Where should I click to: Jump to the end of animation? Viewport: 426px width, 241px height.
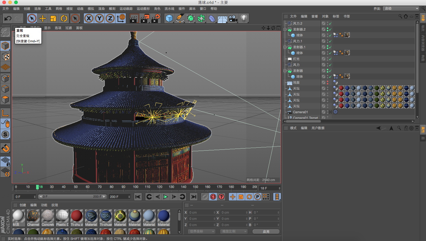coord(194,197)
